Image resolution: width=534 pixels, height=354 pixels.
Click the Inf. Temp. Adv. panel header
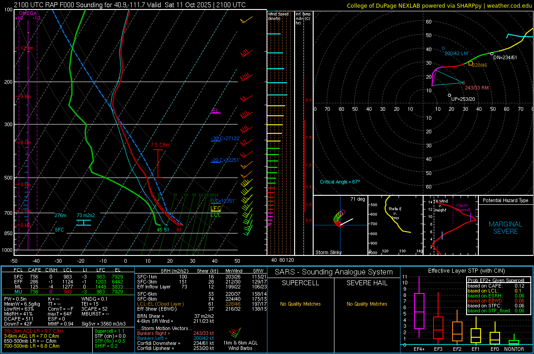tap(303, 19)
